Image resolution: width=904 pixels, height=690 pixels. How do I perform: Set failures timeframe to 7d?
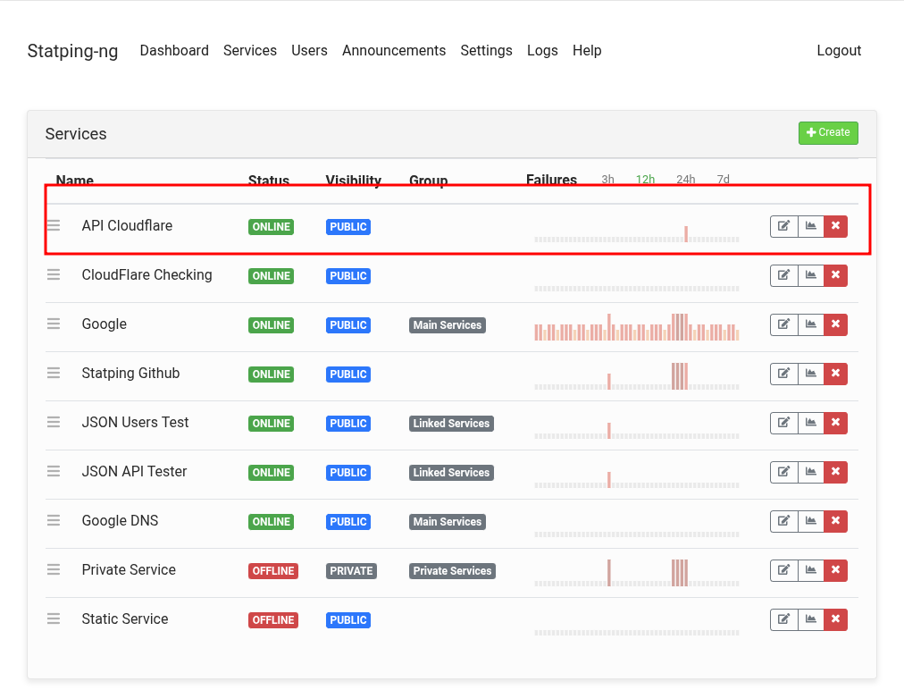[x=723, y=180]
